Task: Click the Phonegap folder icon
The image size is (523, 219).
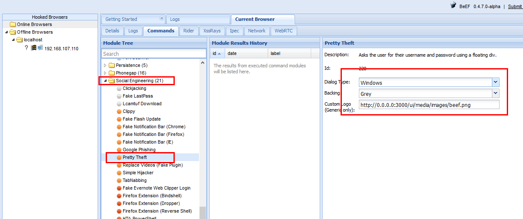Action: [112, 73]
